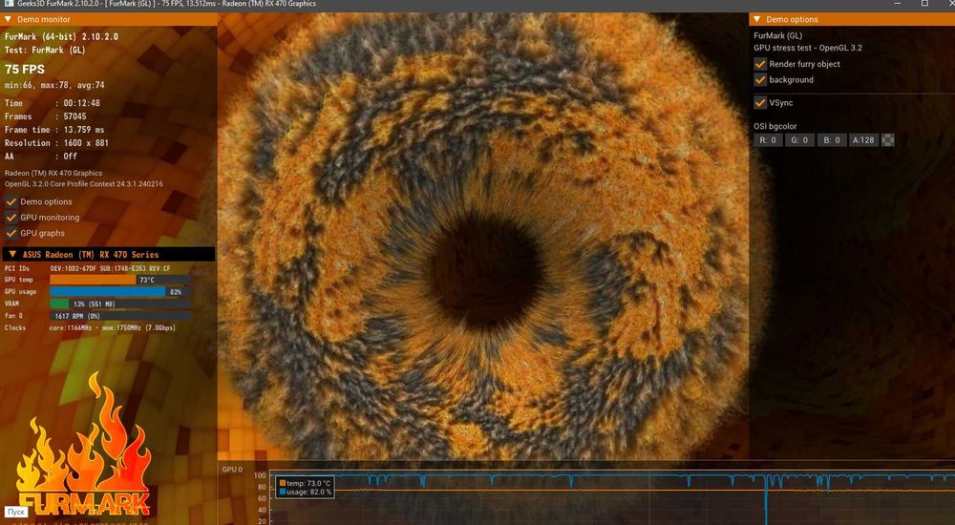Click the Time 00:12:48 value
The width and height of the screenshot is (955, 525).
81,103
